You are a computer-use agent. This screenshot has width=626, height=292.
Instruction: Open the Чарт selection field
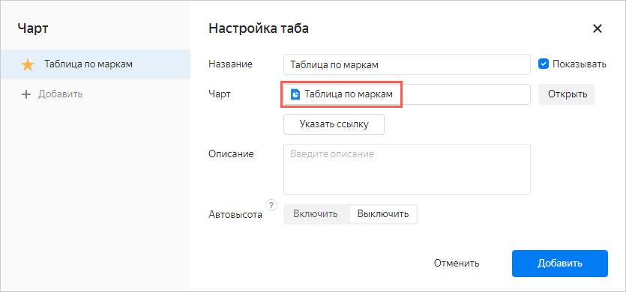(x=407, y=94)
